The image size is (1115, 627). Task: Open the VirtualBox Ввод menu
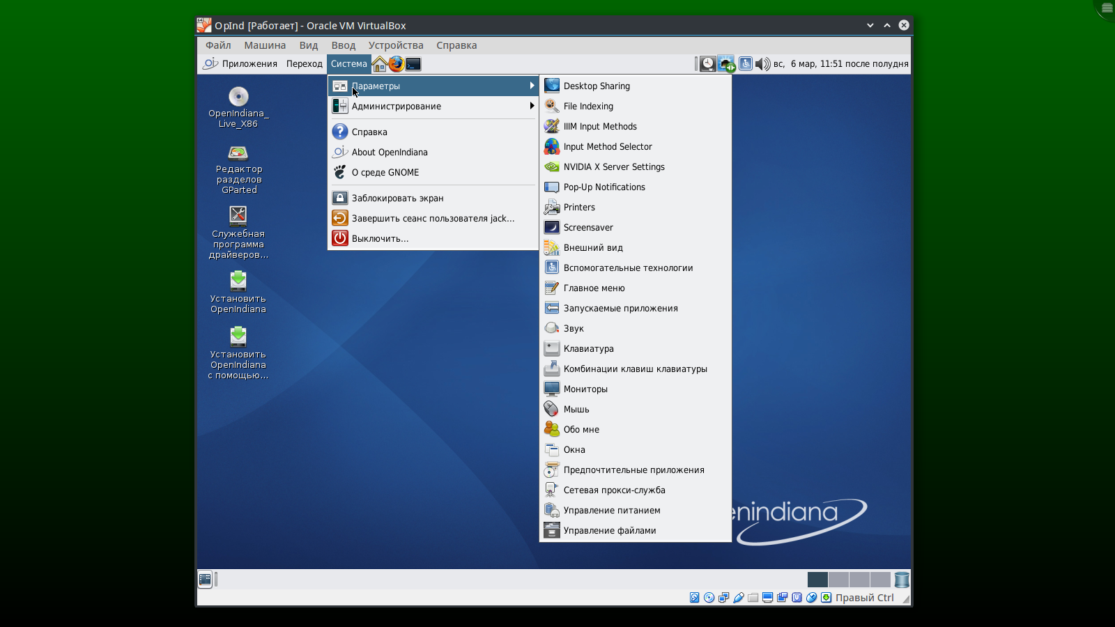click(344, 45)
